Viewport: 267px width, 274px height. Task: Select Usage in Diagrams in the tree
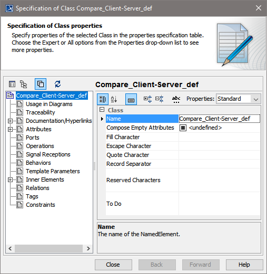pos(49,104)
